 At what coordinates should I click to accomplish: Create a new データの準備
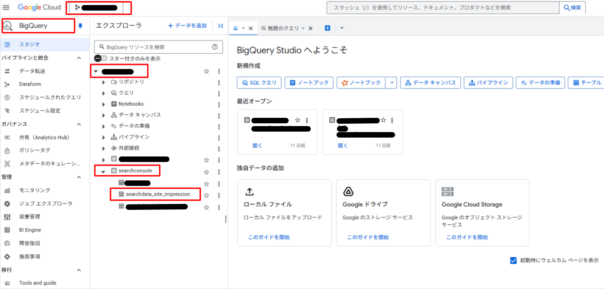point(540,82)
